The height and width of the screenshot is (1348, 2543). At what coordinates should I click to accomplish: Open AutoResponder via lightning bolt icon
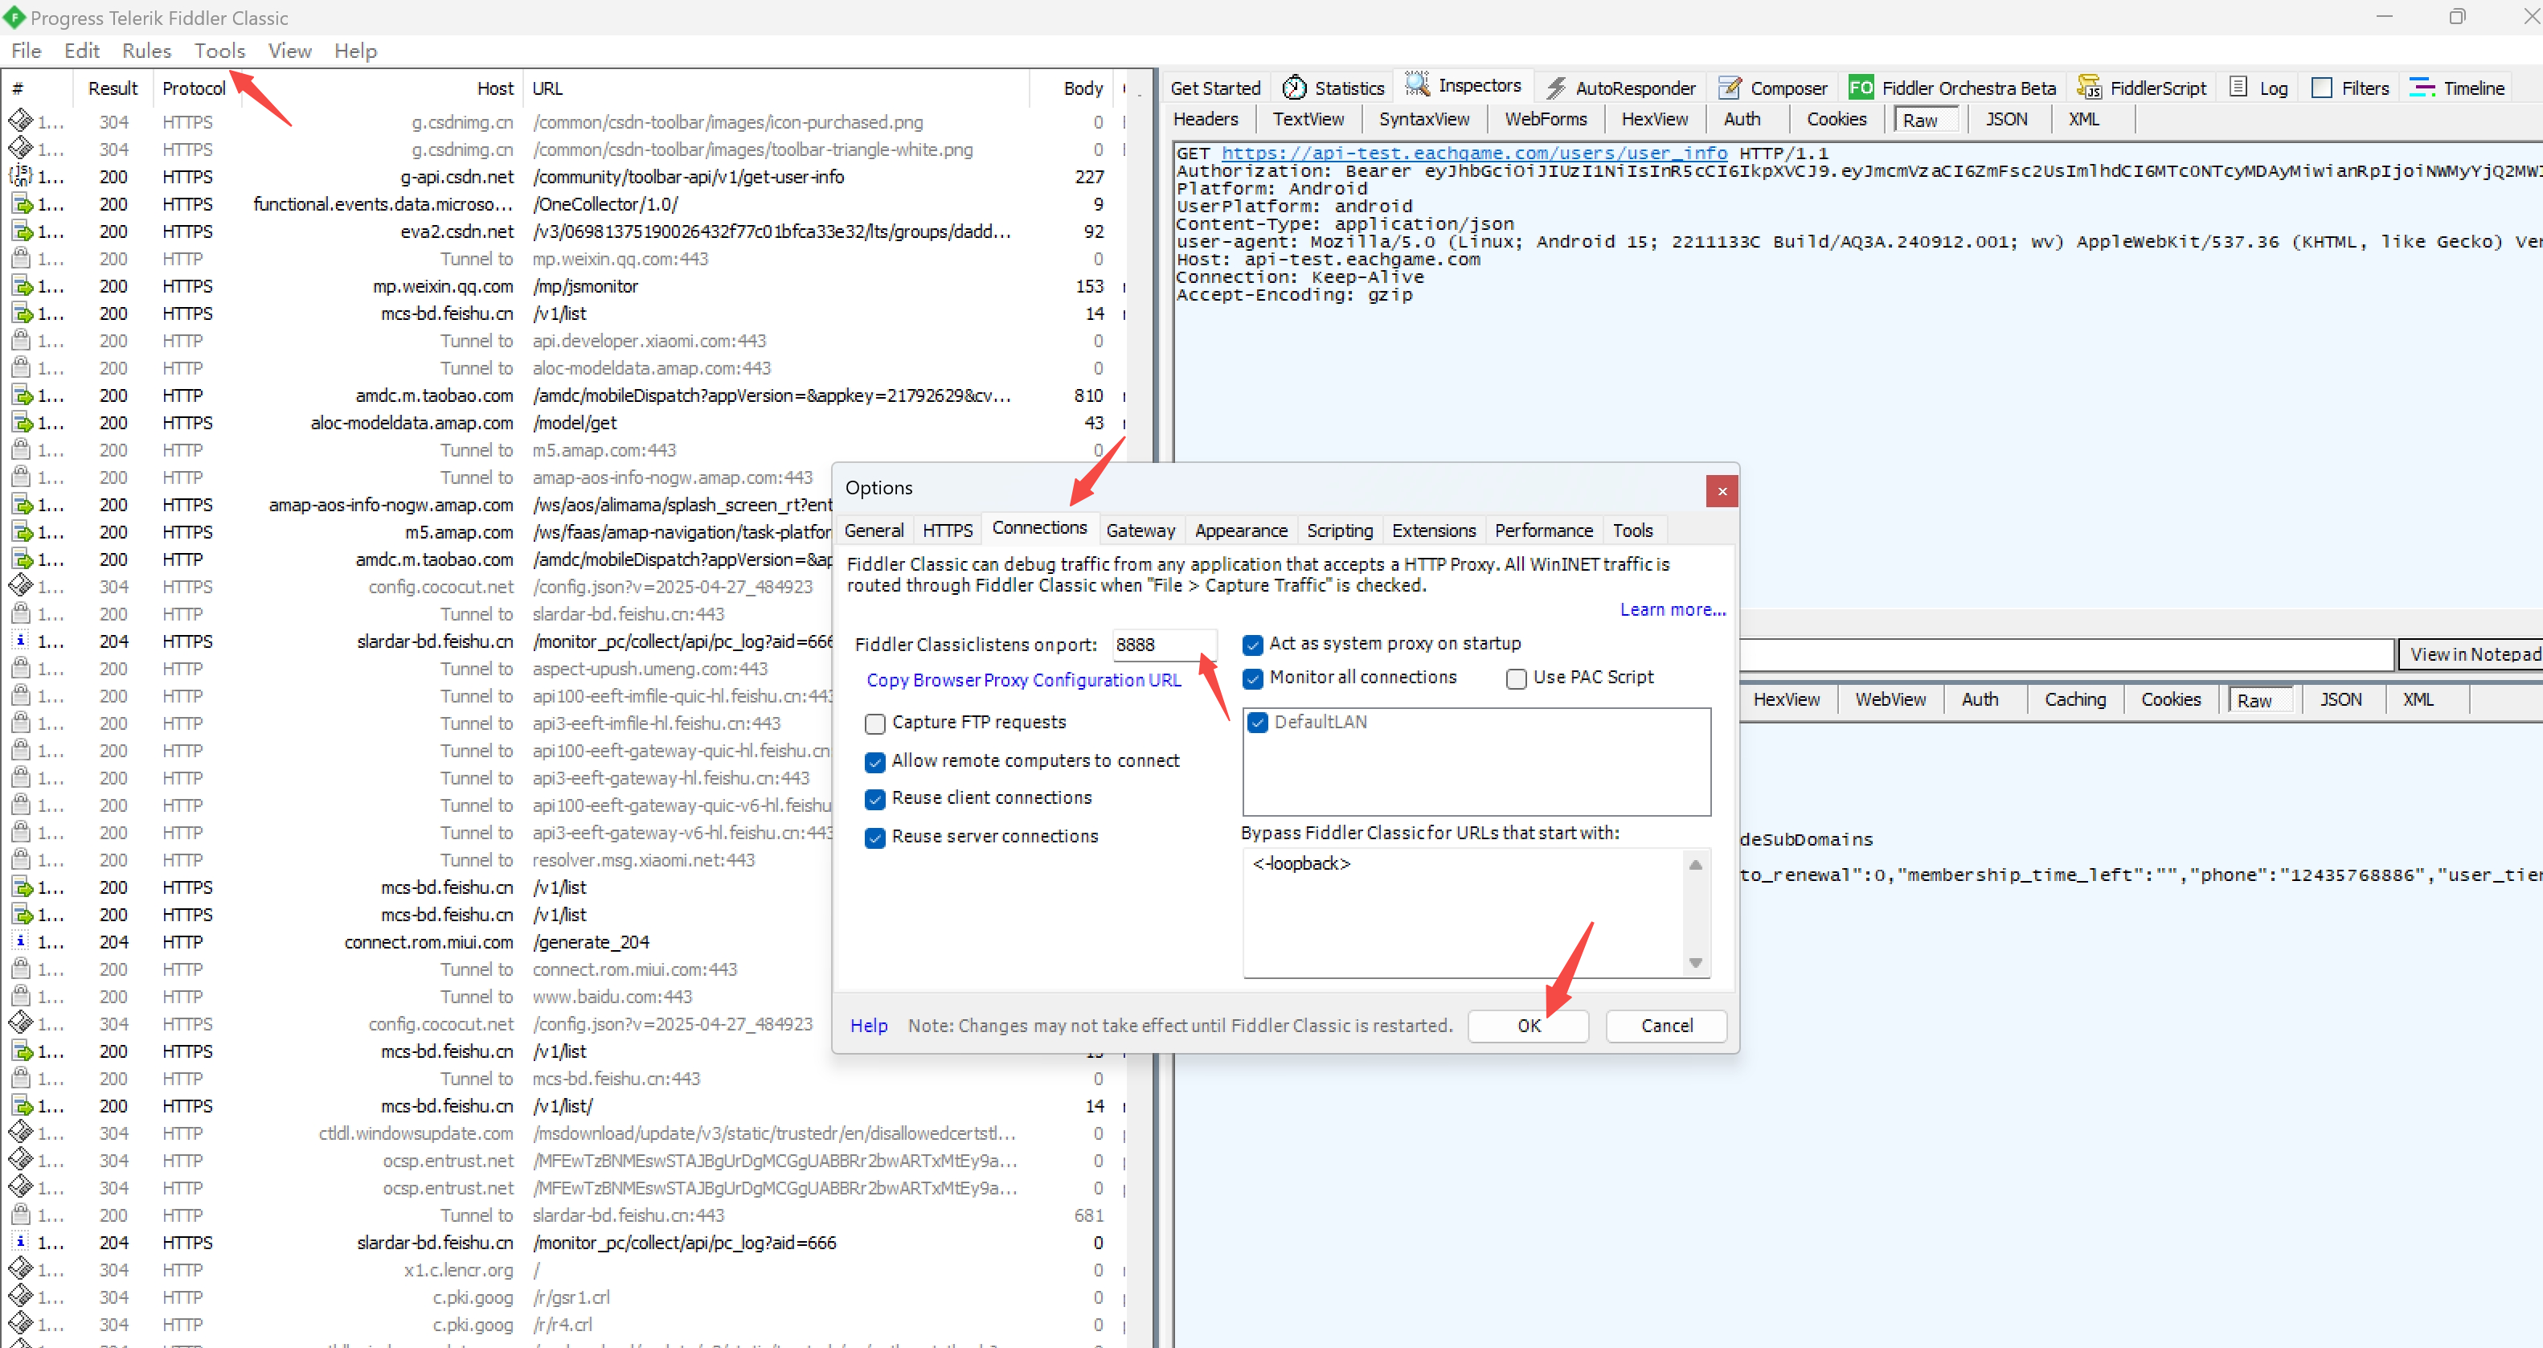[1555, 88]
